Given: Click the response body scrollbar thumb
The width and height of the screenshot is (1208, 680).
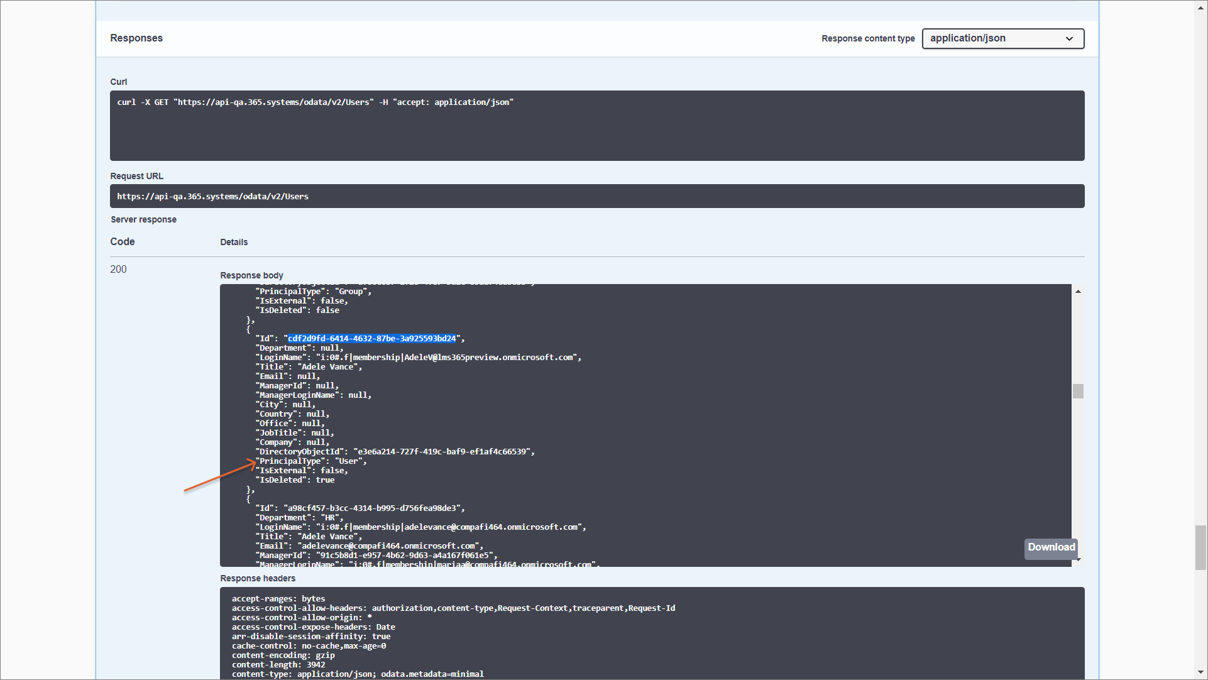Looking at the screenshot, I should coord(1078,391).
